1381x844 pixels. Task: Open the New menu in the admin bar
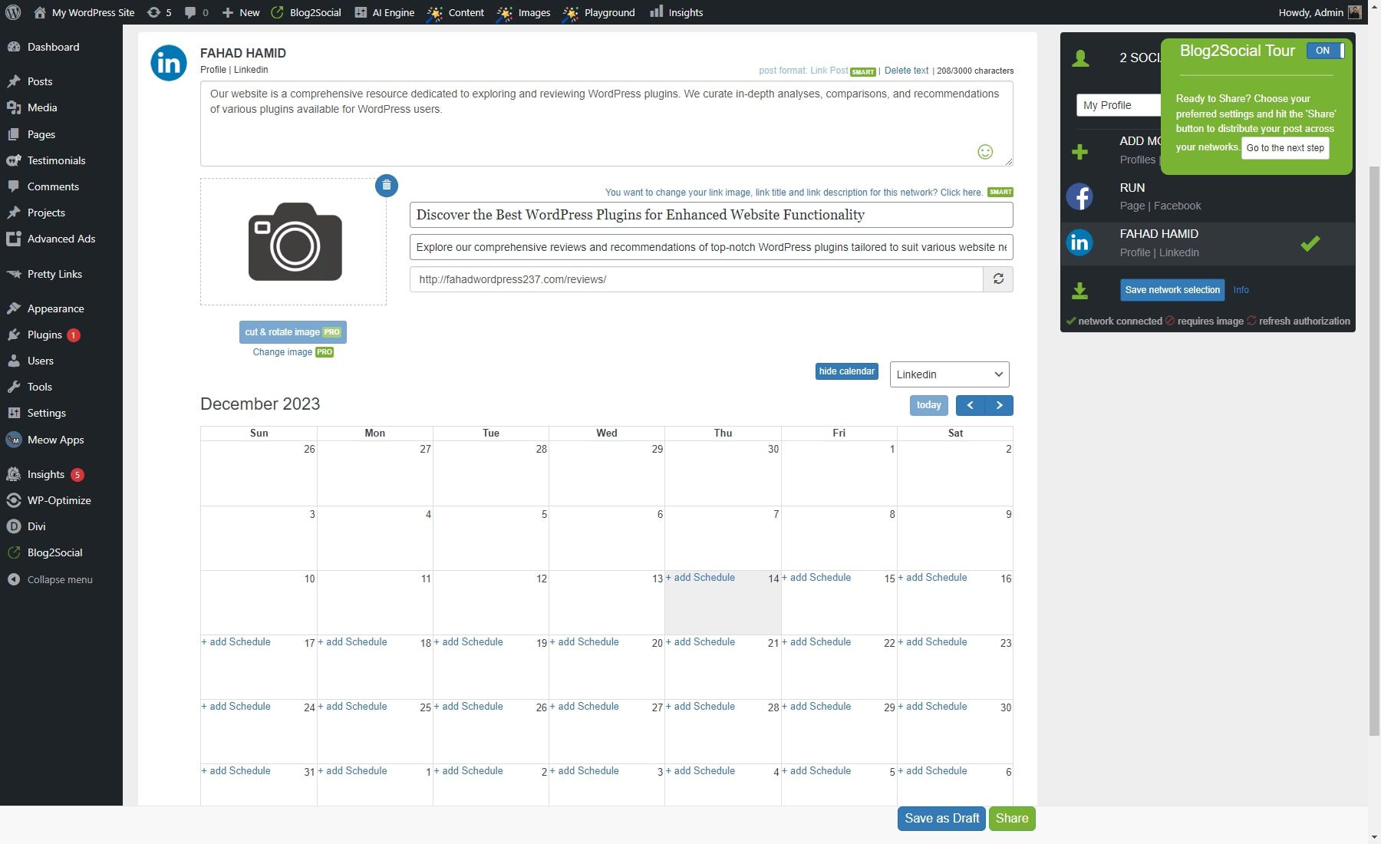click(x=240, y=12)
